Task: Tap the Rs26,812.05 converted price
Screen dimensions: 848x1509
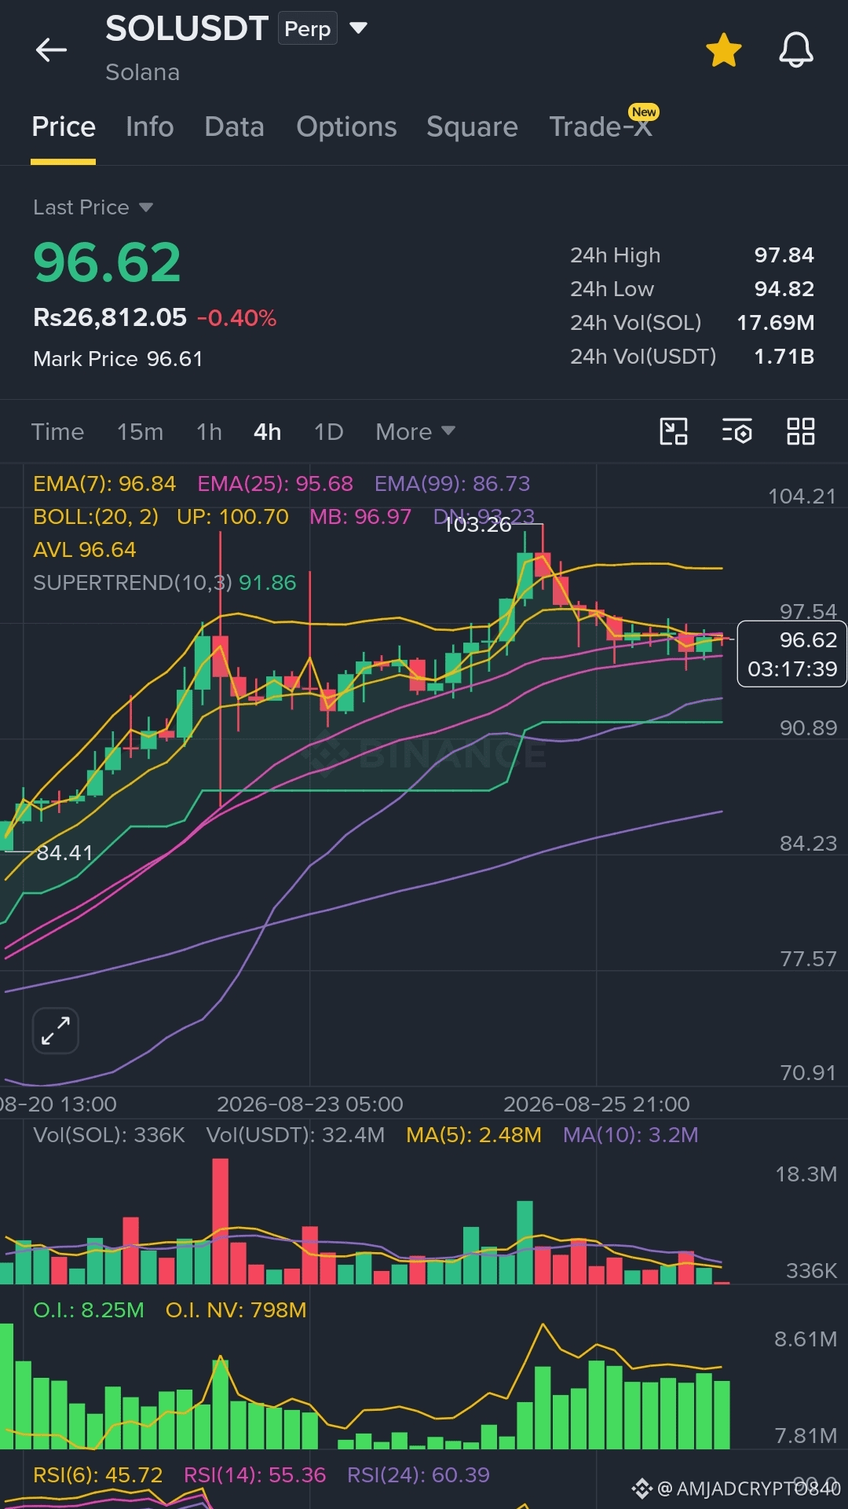Action: coord(110,317)
